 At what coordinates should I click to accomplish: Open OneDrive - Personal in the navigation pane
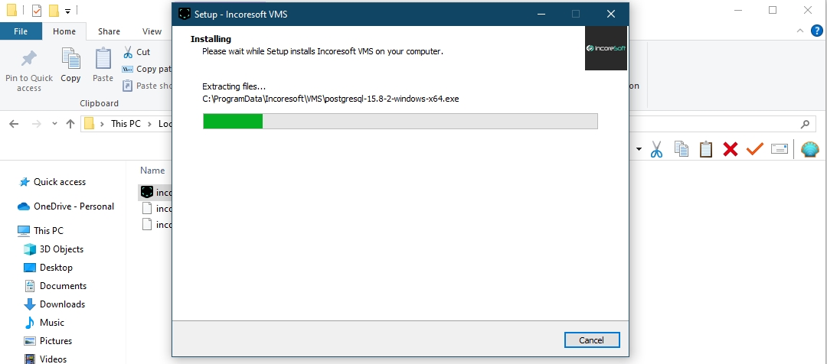coord(66,206)
